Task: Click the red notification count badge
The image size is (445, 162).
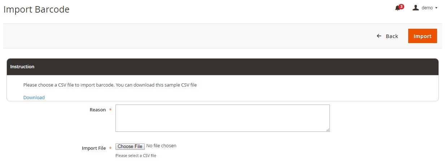Action: (x=401, y=6)
